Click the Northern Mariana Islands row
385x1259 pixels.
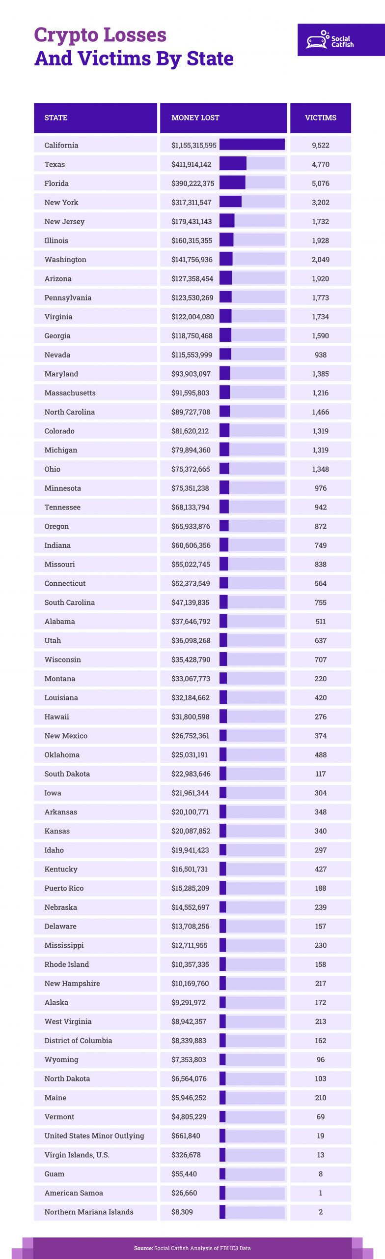coord(192,1212)
